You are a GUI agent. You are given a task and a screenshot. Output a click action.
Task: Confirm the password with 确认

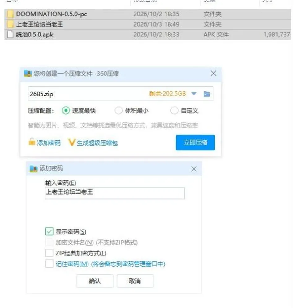(95, 281)
